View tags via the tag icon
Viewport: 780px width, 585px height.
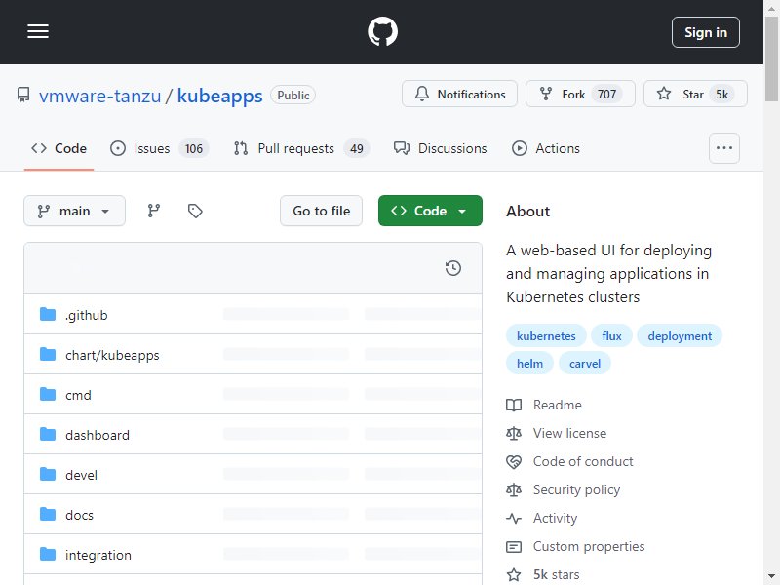point(195,211)
